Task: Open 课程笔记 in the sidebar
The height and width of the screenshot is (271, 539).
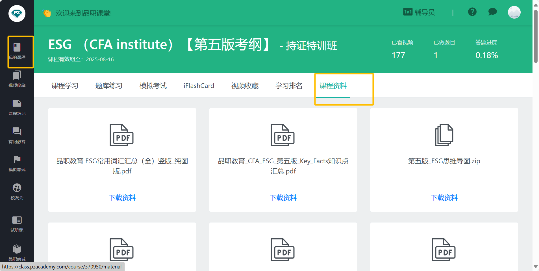Action: tap(17, 107)
